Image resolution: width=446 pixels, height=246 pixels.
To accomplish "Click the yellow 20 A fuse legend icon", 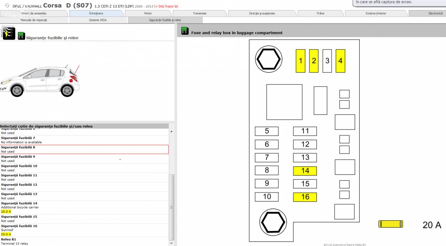I will coord(391,224).
